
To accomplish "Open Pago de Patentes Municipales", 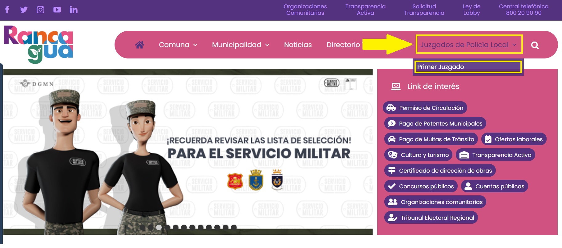I will 435,123.
